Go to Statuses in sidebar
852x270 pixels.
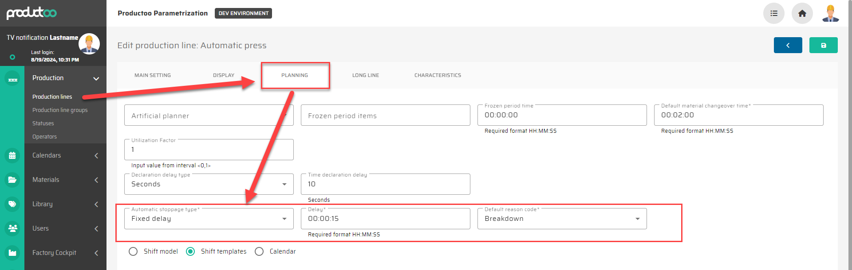point(43,123)
